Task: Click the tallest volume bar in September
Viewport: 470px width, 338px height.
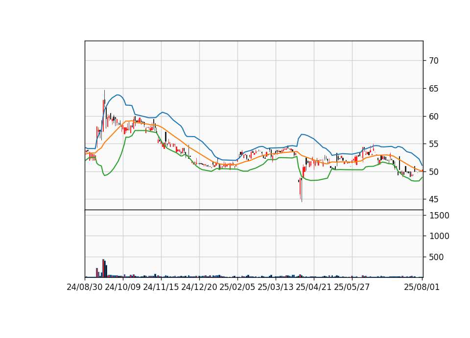Action: [x=103, y=268]
